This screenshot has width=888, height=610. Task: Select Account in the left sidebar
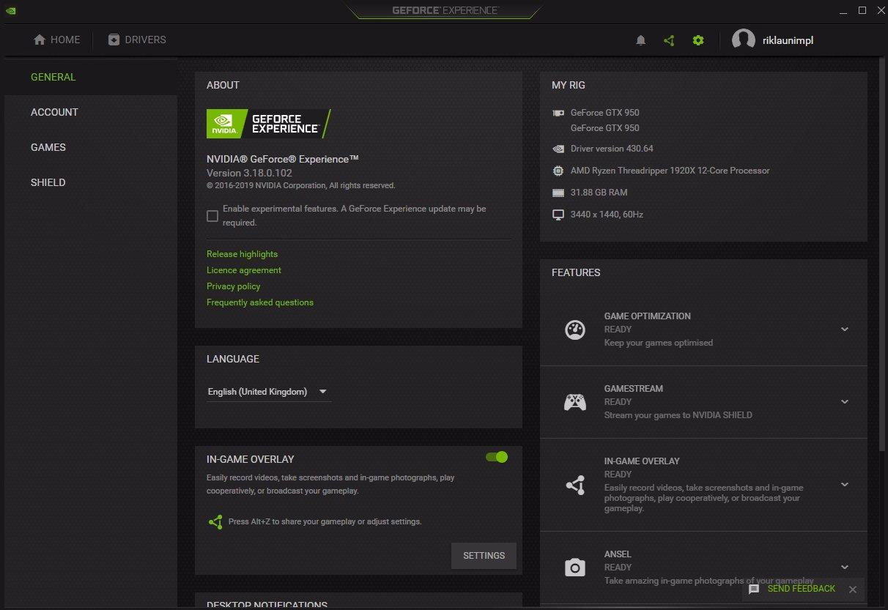tap(54, 112)
